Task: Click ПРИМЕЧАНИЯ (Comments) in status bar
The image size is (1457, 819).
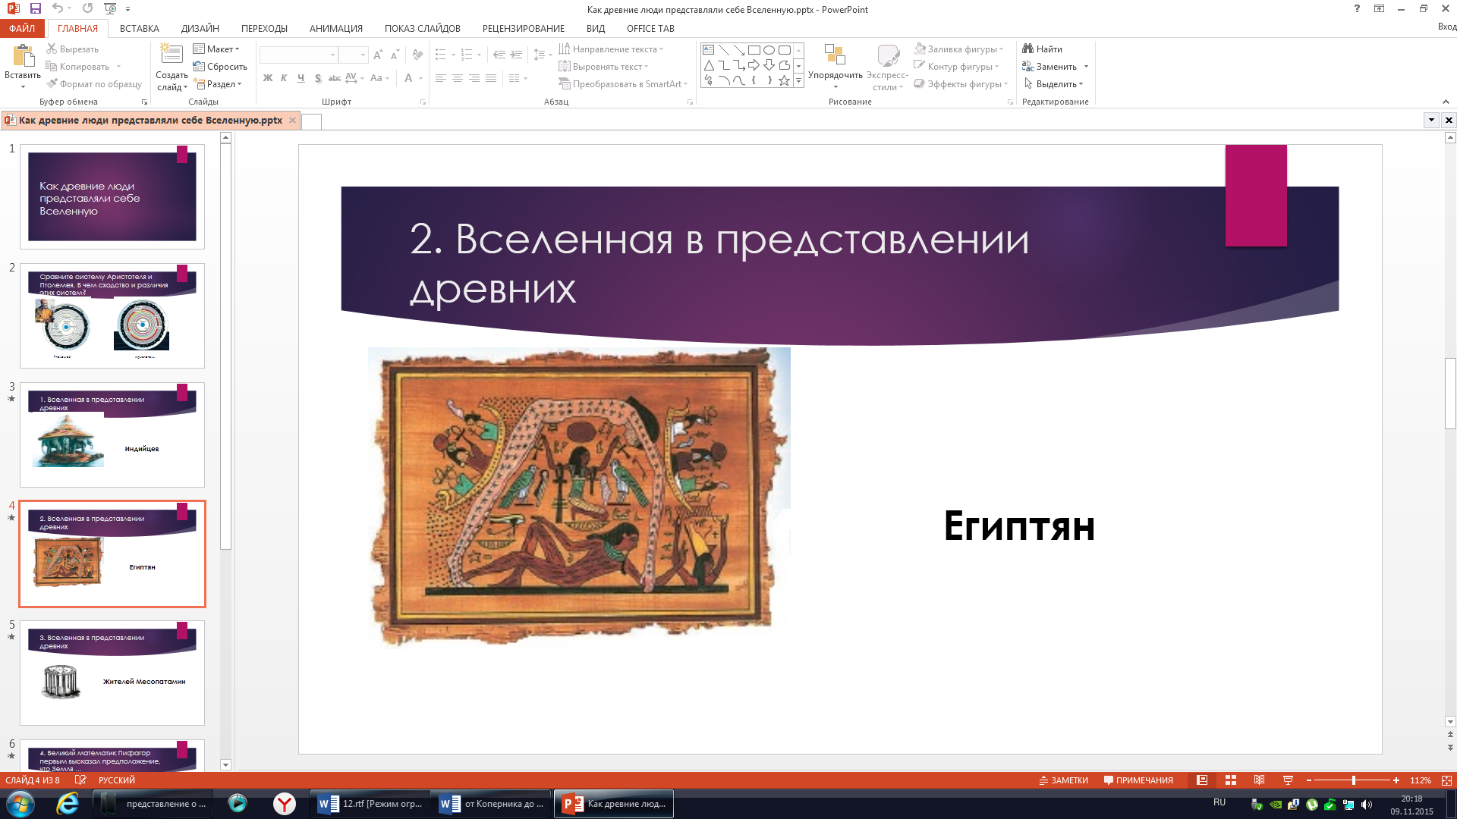Action: click(1138, 780)
